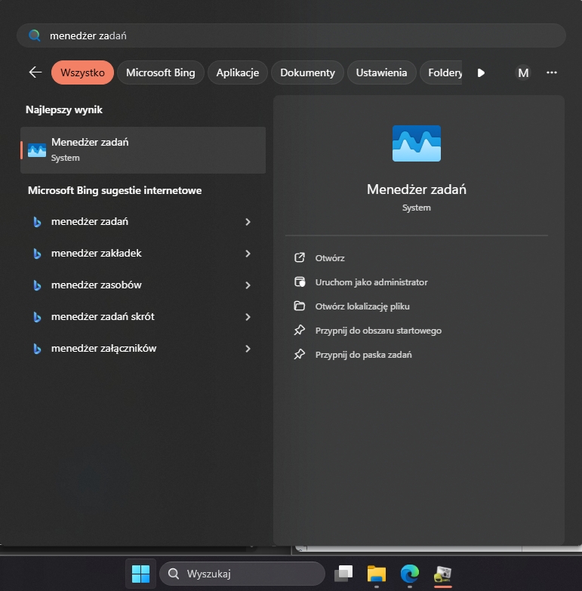Click Windows Start button on taskbar
The width and height of the screenshot is (582, 591).
140,573
